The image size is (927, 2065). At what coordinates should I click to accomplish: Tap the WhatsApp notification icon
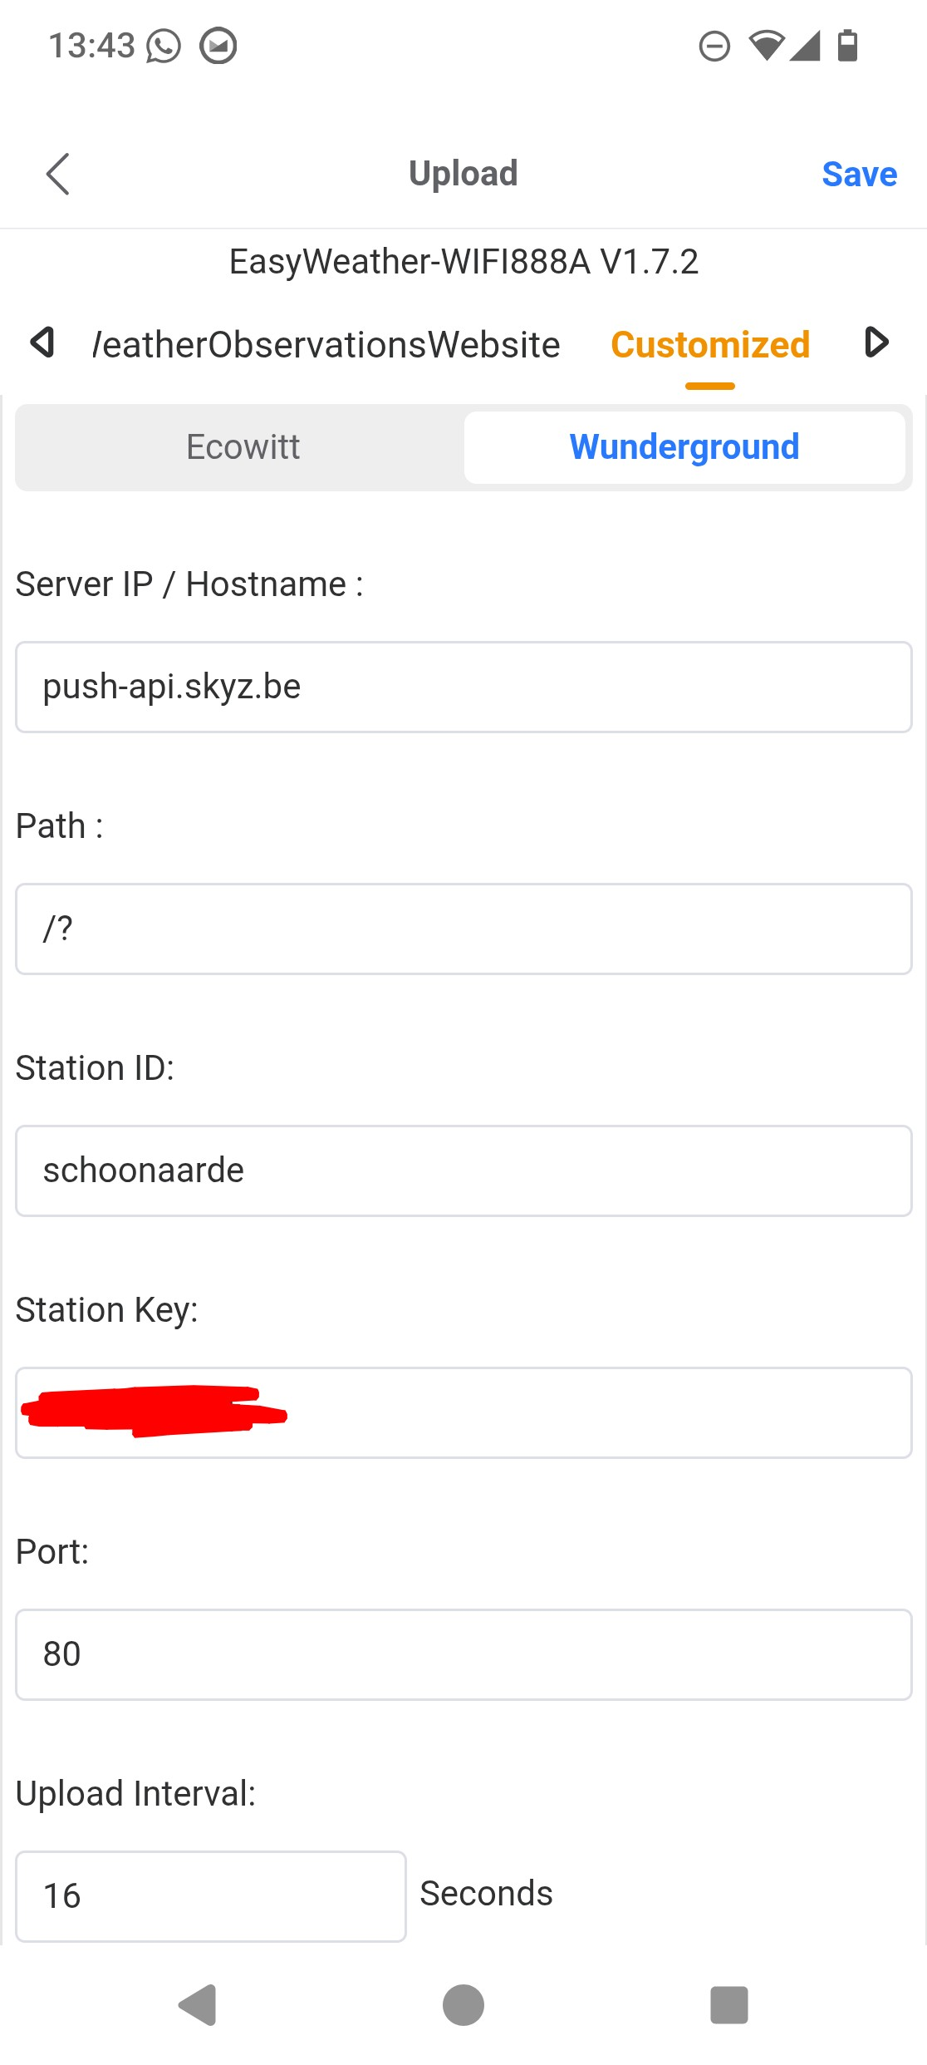point(164,46)
